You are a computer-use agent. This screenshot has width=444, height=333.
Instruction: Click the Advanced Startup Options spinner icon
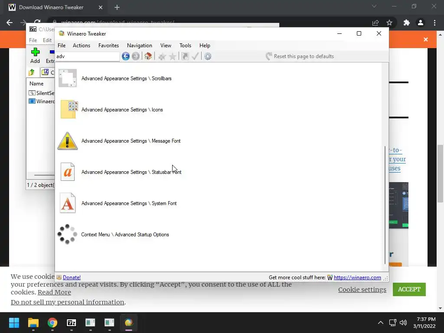67,234
